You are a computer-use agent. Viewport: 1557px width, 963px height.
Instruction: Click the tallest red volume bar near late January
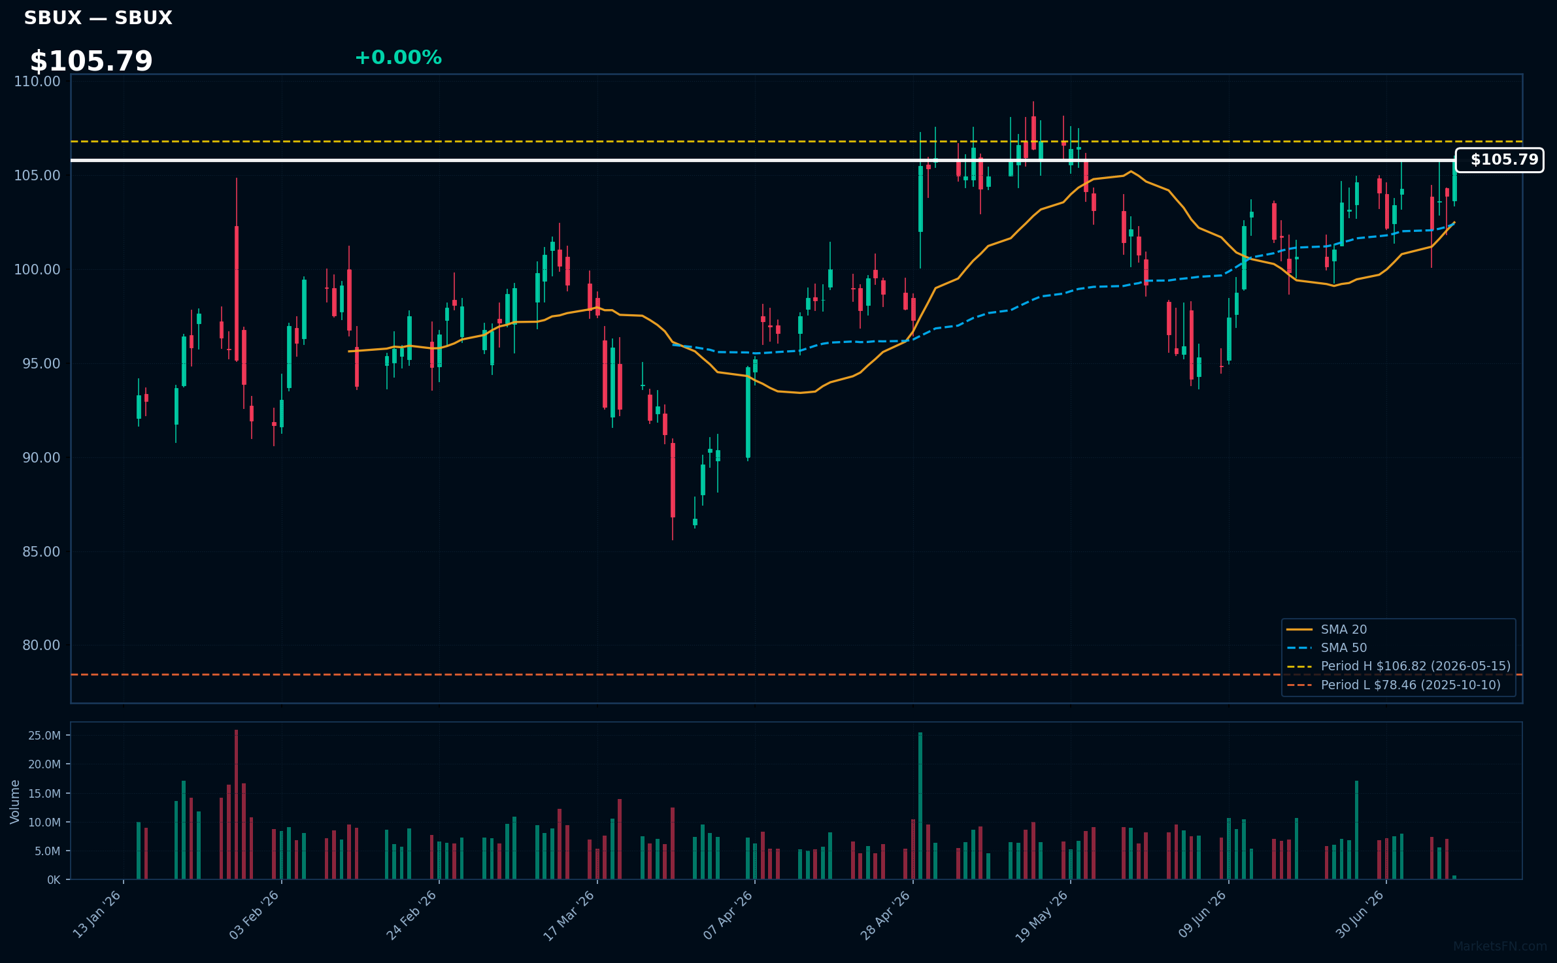237,804
